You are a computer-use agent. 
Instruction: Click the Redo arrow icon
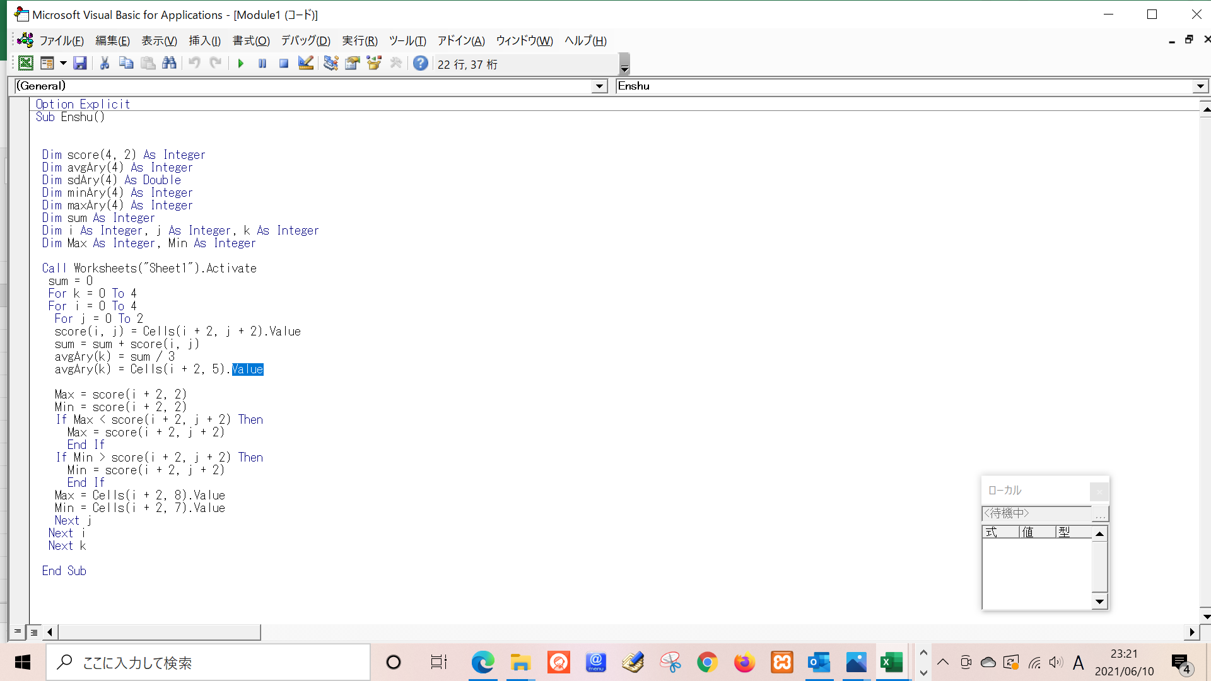tap(216, 63)
